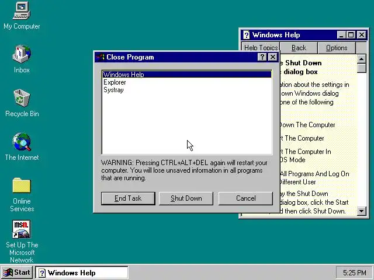
Task: Minimize the Windows Help window
Action: [341, 35]
